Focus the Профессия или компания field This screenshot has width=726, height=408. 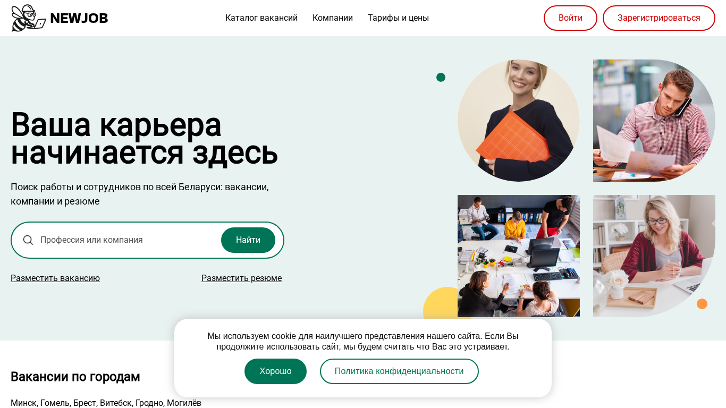pos(128,240)
